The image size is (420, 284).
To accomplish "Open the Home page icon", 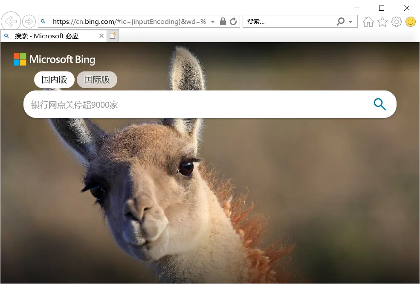I will [x=368, y=22].
